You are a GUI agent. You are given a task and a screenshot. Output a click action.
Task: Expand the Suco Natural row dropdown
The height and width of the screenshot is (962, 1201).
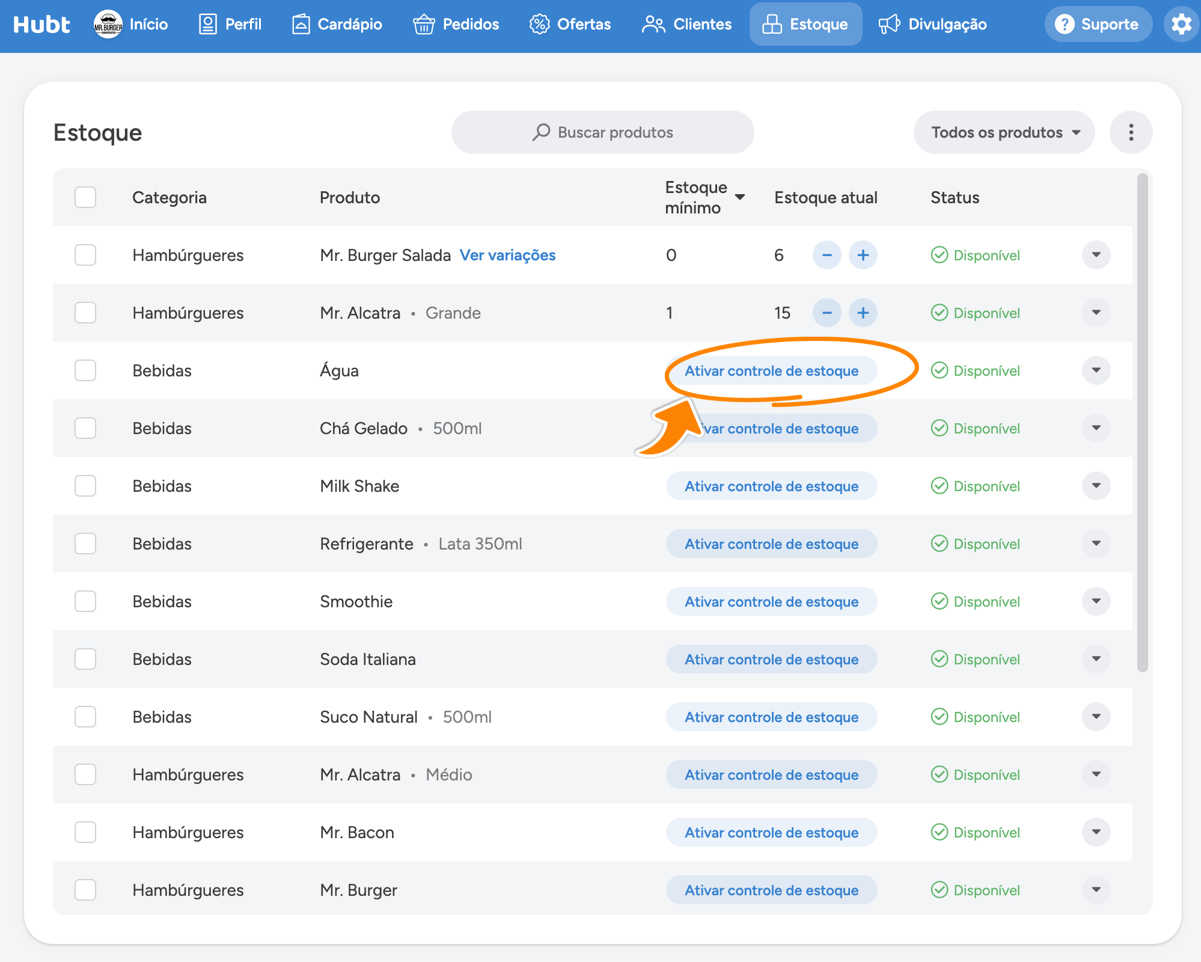click(x=1096, y=717)
